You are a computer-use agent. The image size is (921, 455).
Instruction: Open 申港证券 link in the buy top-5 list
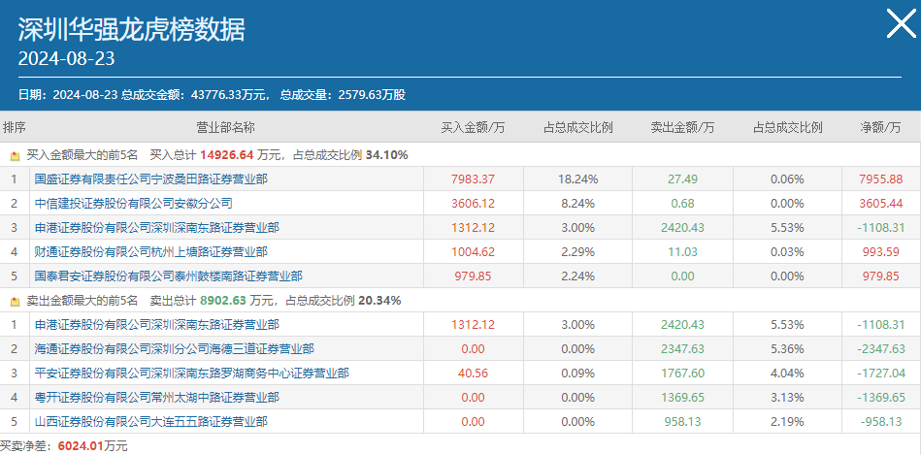click(x=157, y=228)
